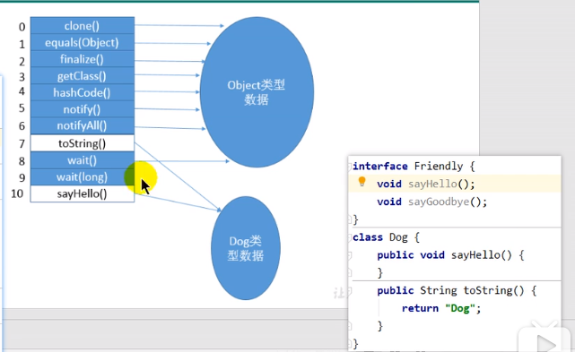Click the "Dog" string literal in code
This screenshot has width=575, height=352.
[x=460, y=308]
